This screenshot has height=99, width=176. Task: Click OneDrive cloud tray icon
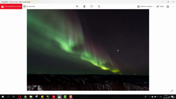pyautogui.click(x=152, y=97)
